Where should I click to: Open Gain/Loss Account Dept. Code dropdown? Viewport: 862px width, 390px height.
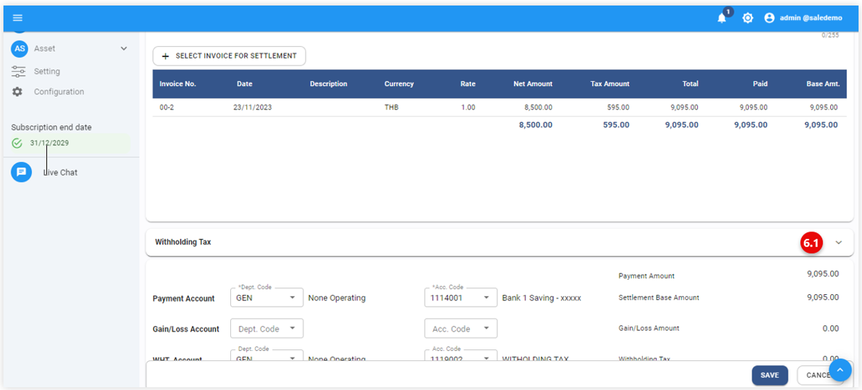(x=292, y=329)
